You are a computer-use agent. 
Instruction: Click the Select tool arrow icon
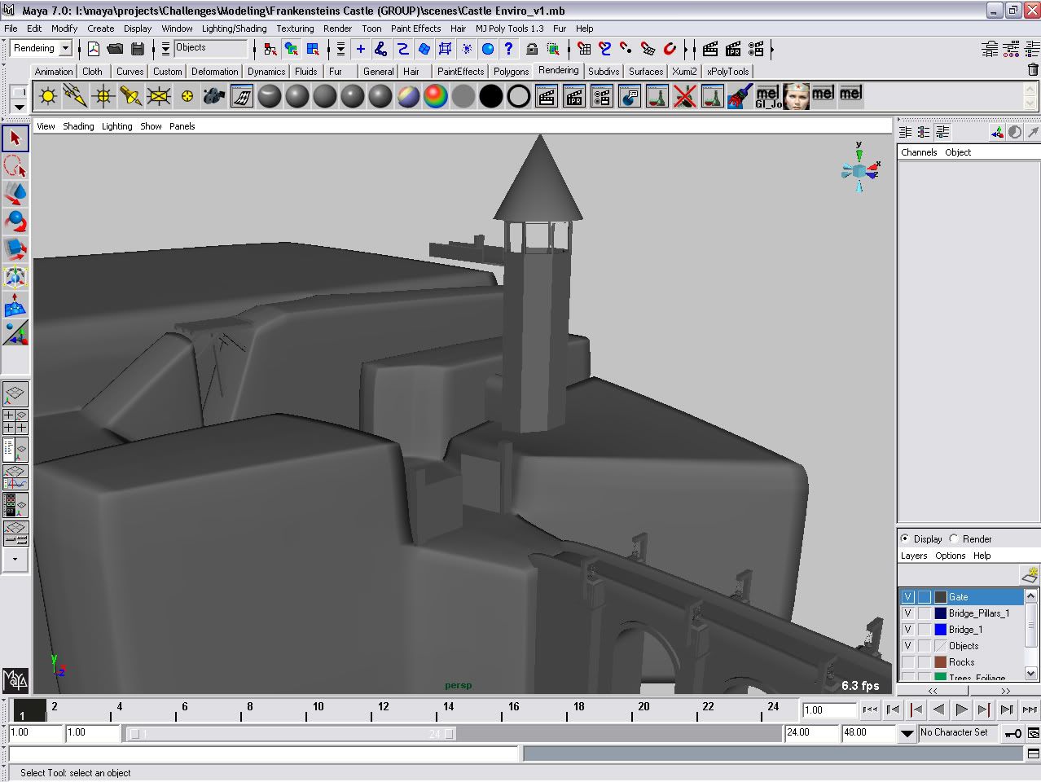point(15,138)
